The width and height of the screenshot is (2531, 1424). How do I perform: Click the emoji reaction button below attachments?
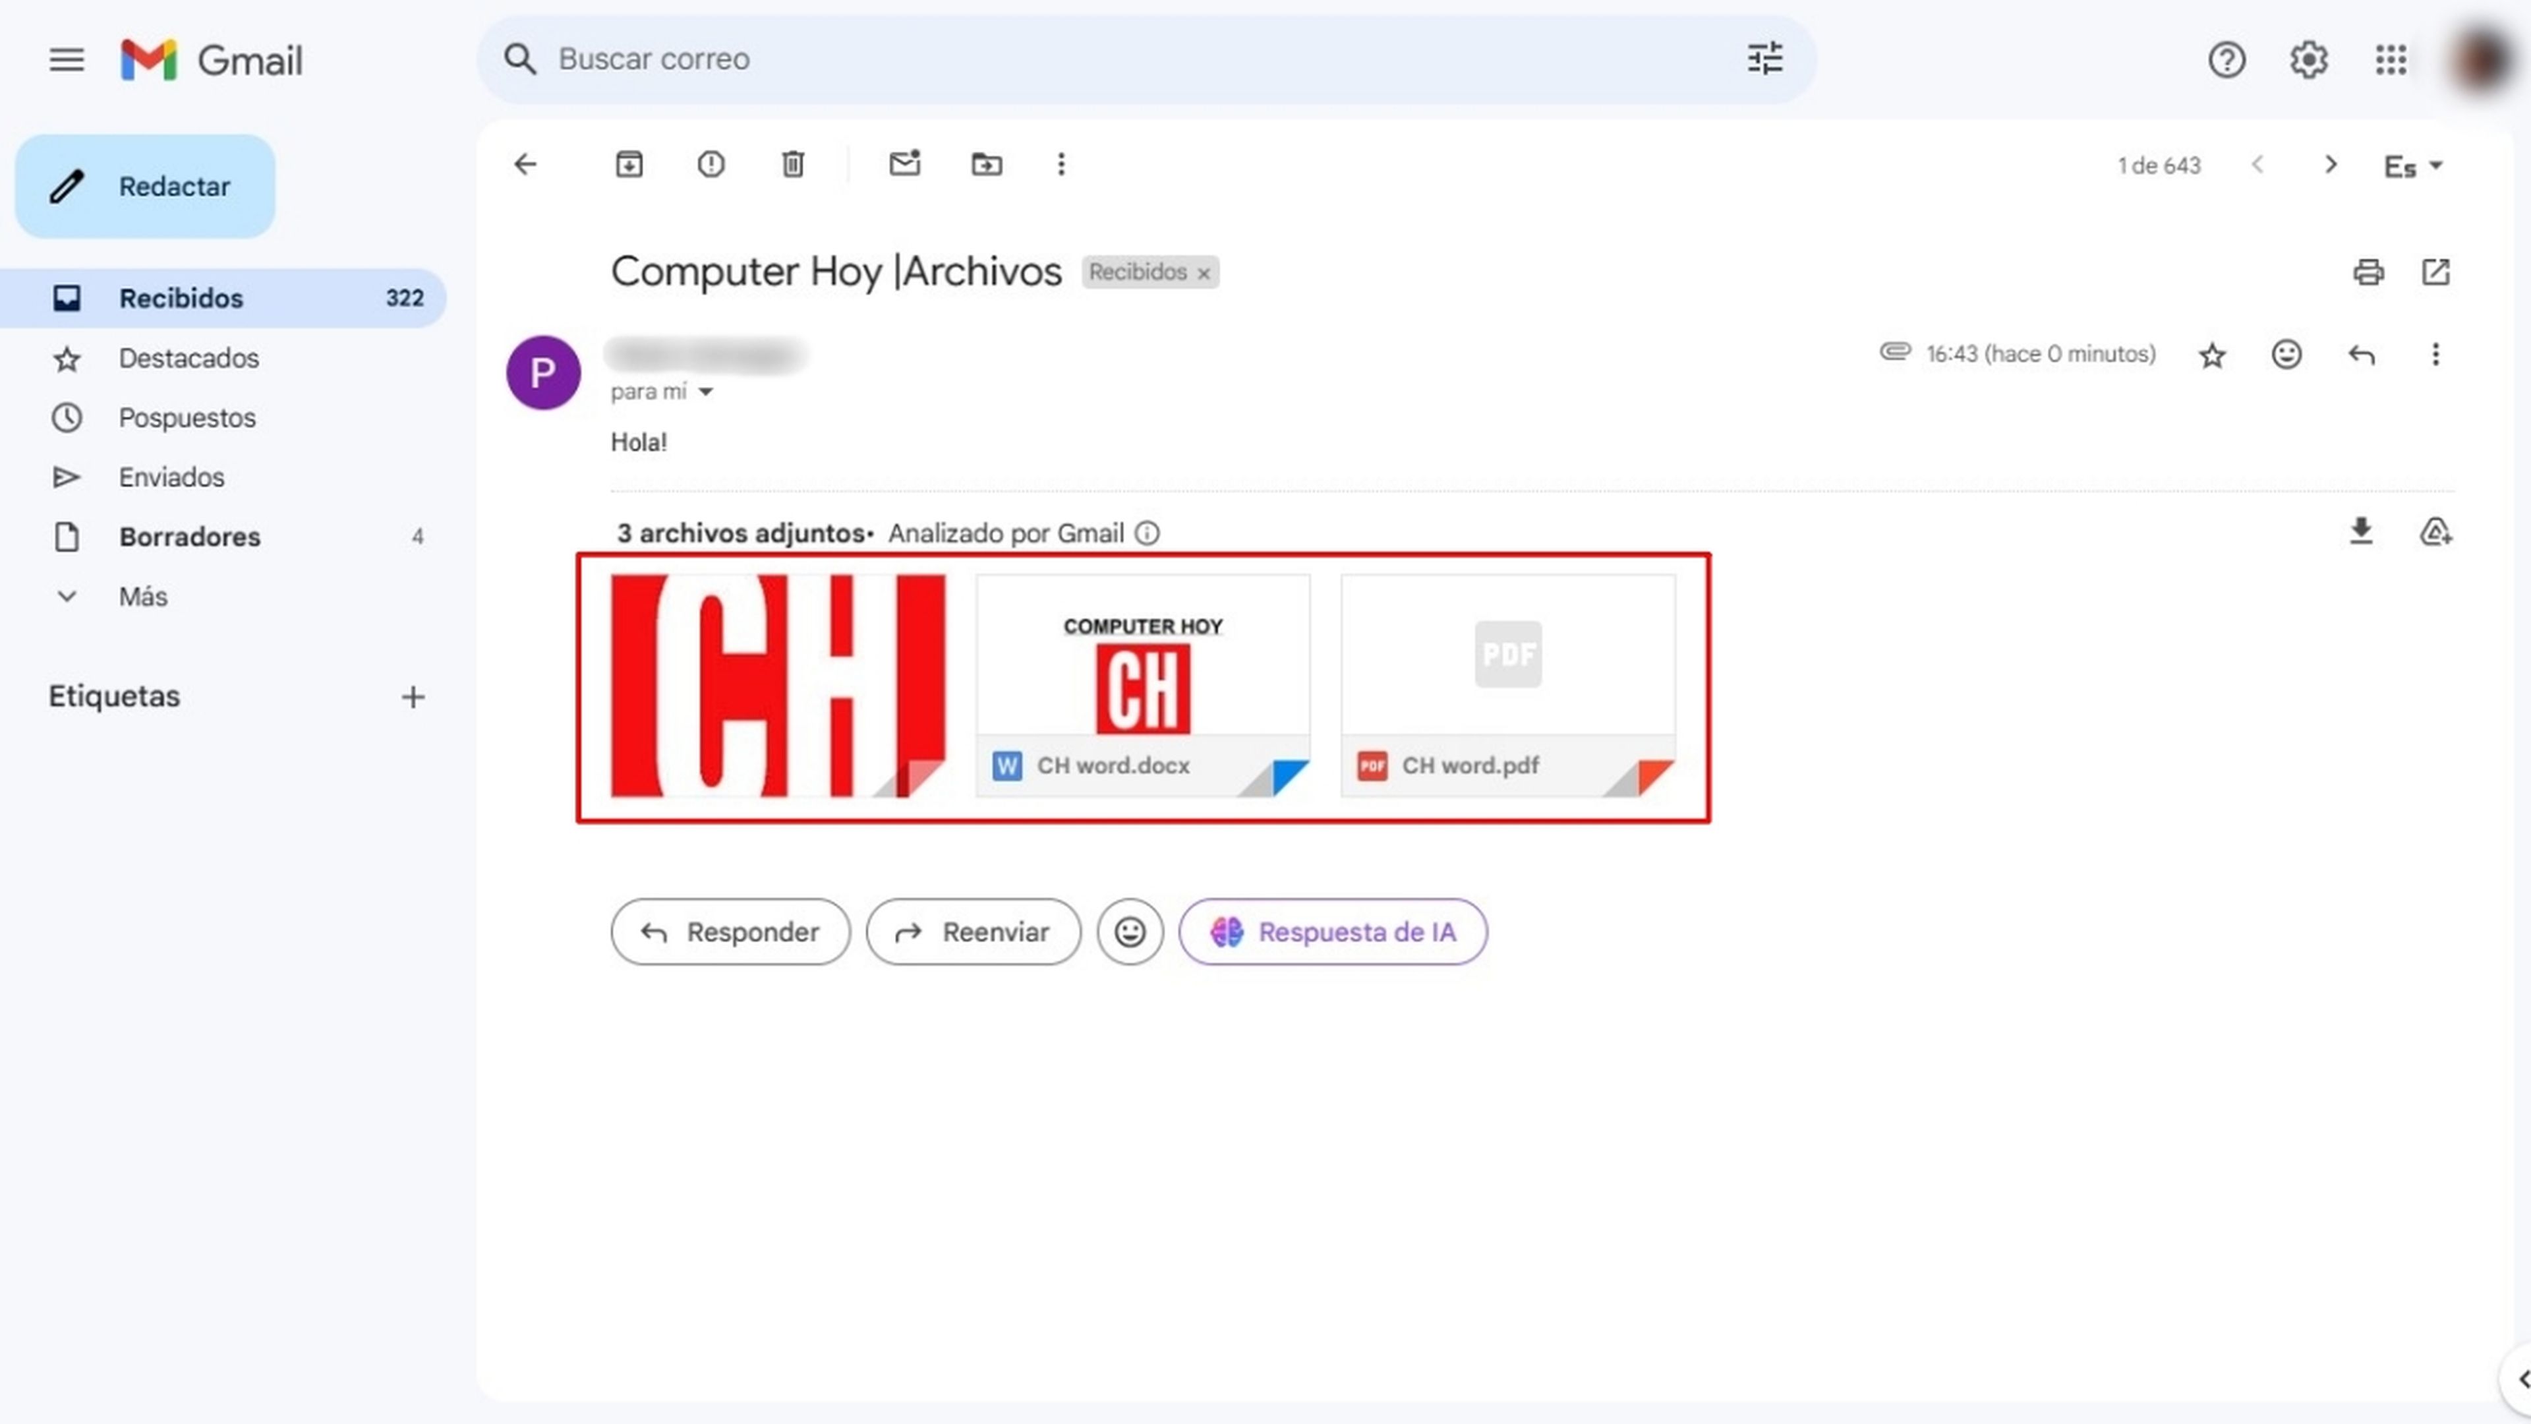(x=1130, y=932)
